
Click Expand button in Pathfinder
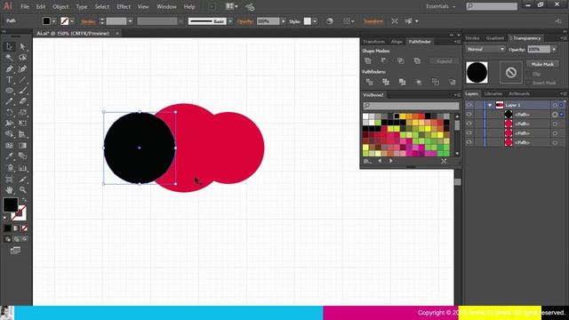click(x=444, y=61)
